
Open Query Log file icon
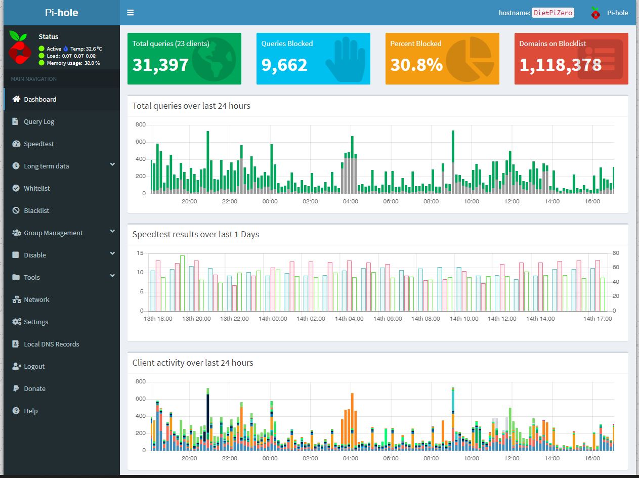pyautogui.click(x=15, y=121)
